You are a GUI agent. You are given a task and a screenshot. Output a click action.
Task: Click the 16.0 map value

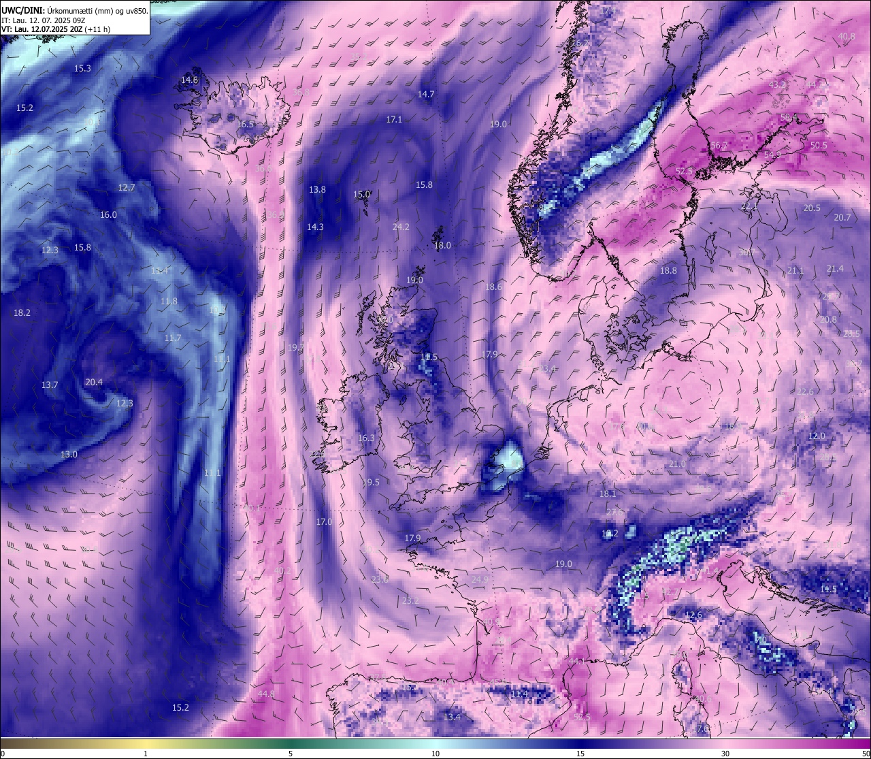(108, 214)
